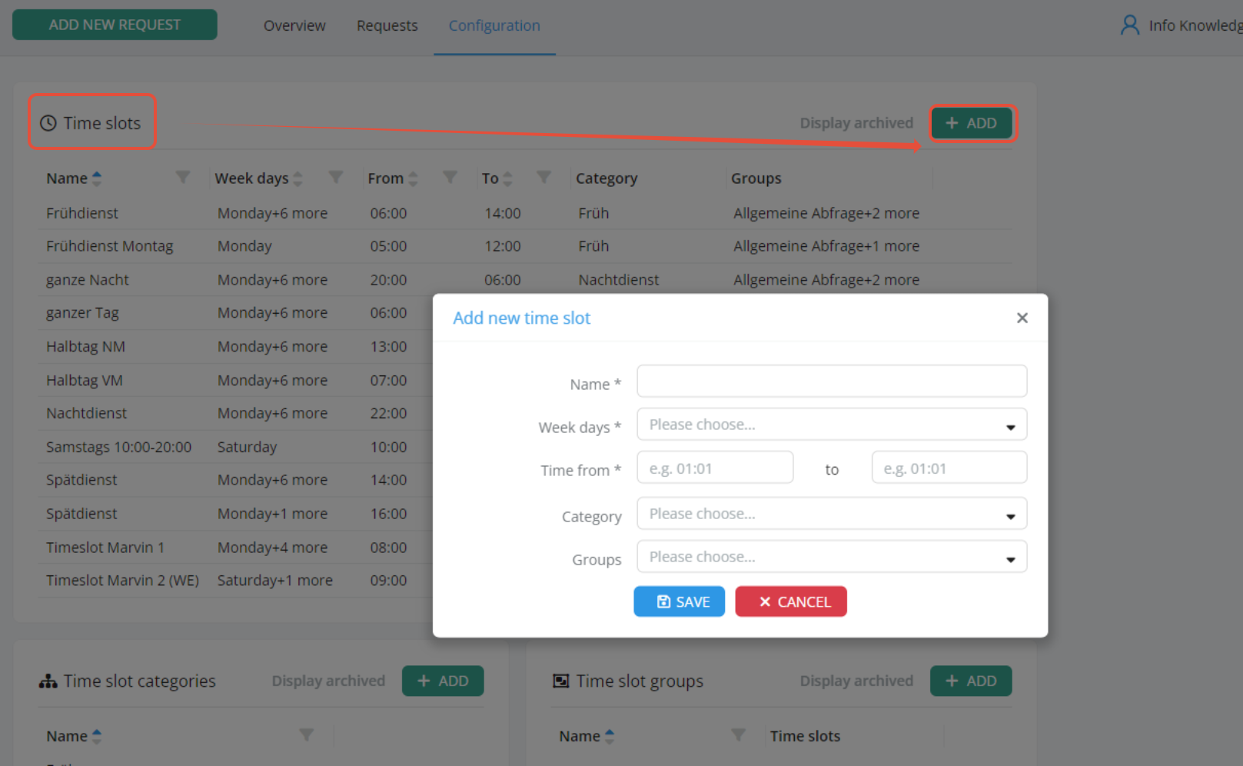1243x766 pixels.
Task: Save the new time slot
Action: [x=680, y=601]
